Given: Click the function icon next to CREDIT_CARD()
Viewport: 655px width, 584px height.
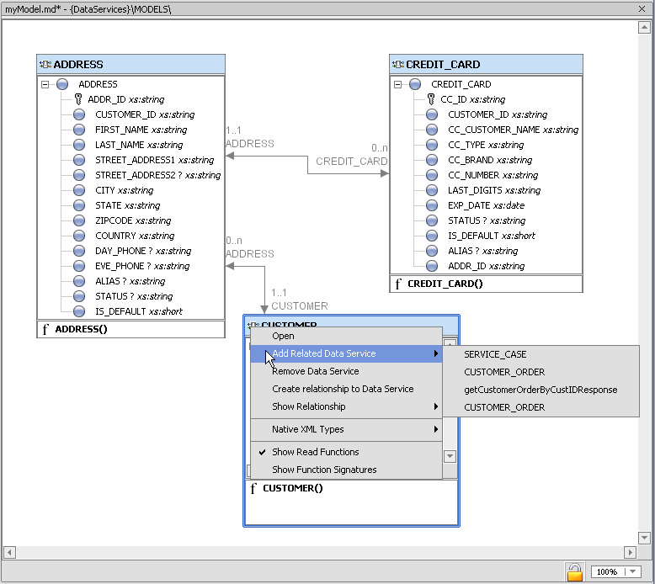Looking at the screenshot, I should tap(398, 284).
